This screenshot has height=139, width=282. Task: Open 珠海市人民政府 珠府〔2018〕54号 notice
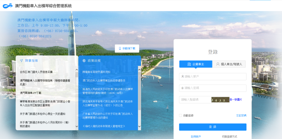pos(108,91)
